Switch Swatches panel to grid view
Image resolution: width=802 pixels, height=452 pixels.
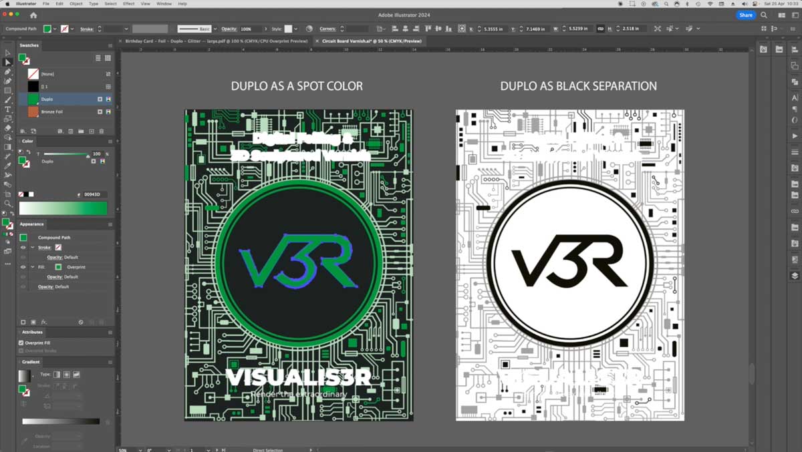click(x=108, y=59)
